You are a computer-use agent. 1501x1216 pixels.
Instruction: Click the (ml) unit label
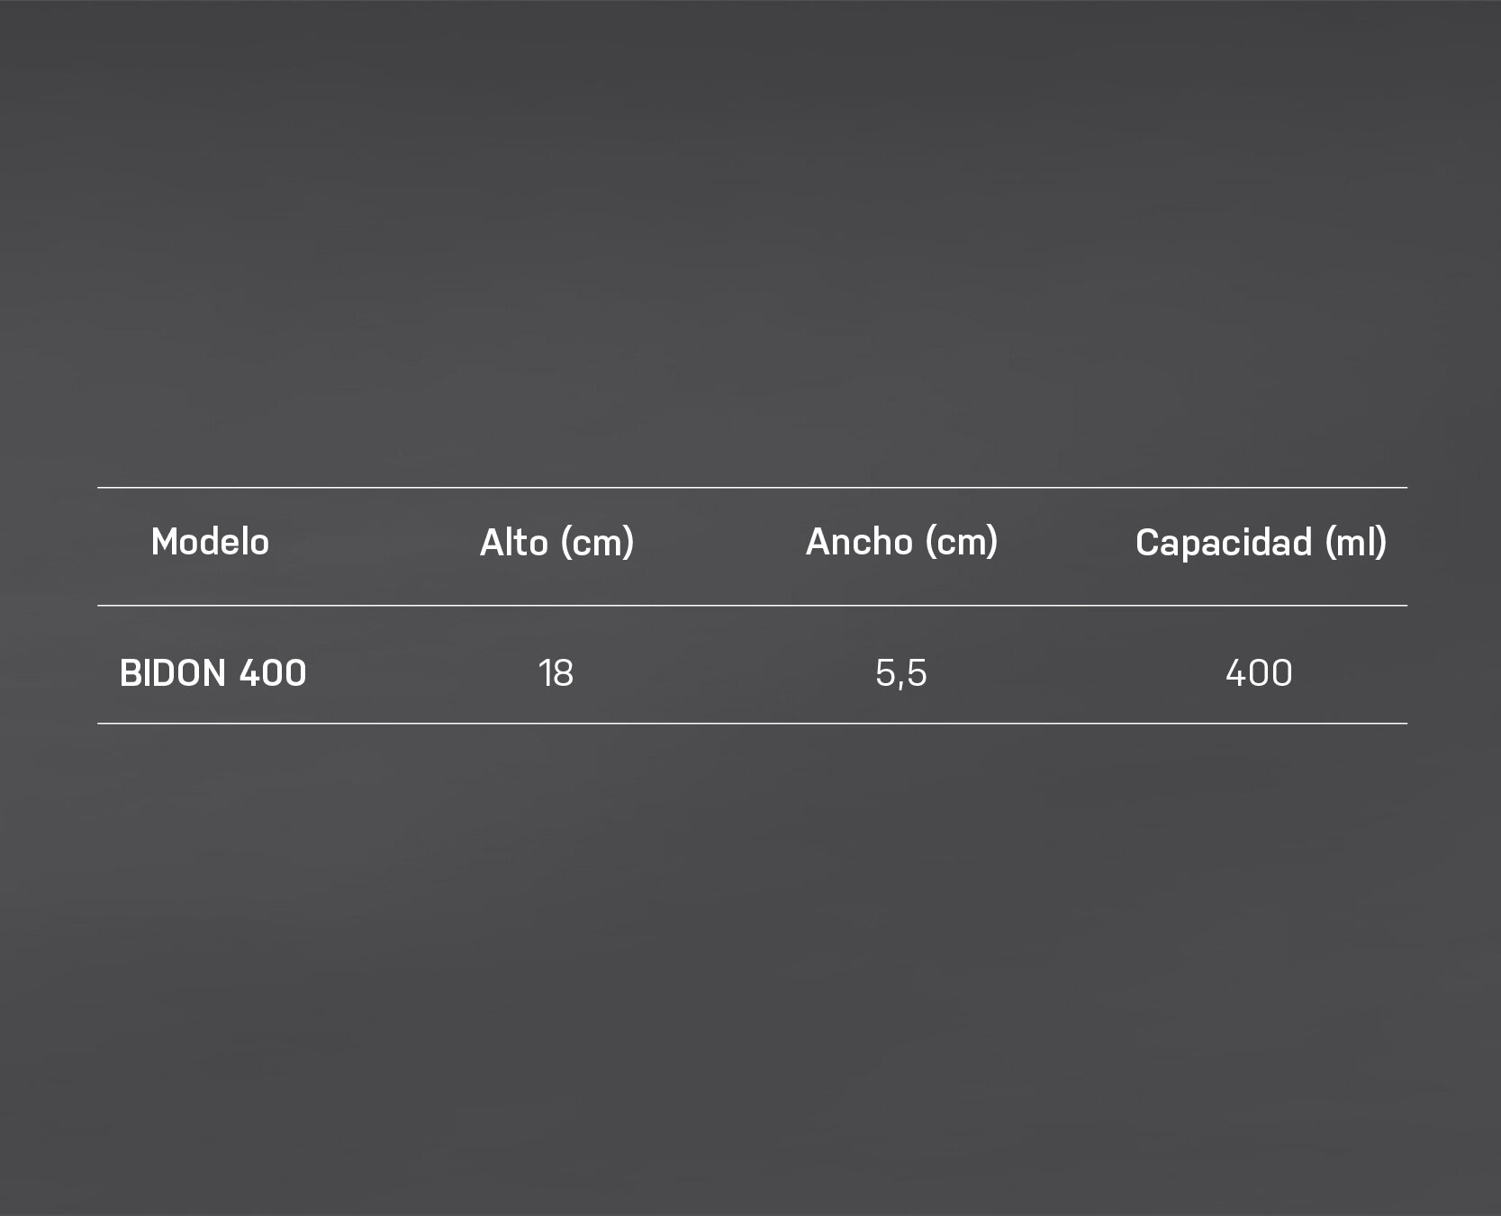click(1355, 542)
